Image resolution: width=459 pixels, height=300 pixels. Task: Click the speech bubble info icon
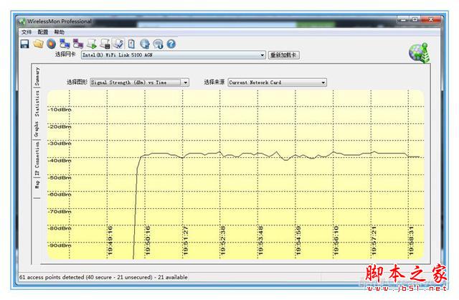click(158, 44)
